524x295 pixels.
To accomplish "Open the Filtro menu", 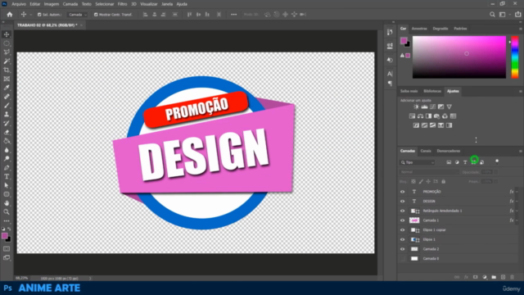I will (122, 4).
